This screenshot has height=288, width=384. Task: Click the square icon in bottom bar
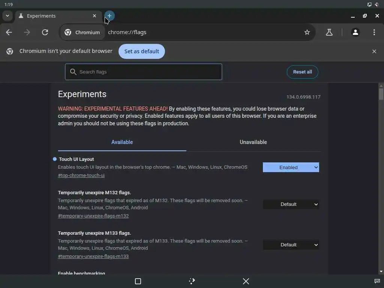point(138,281)
